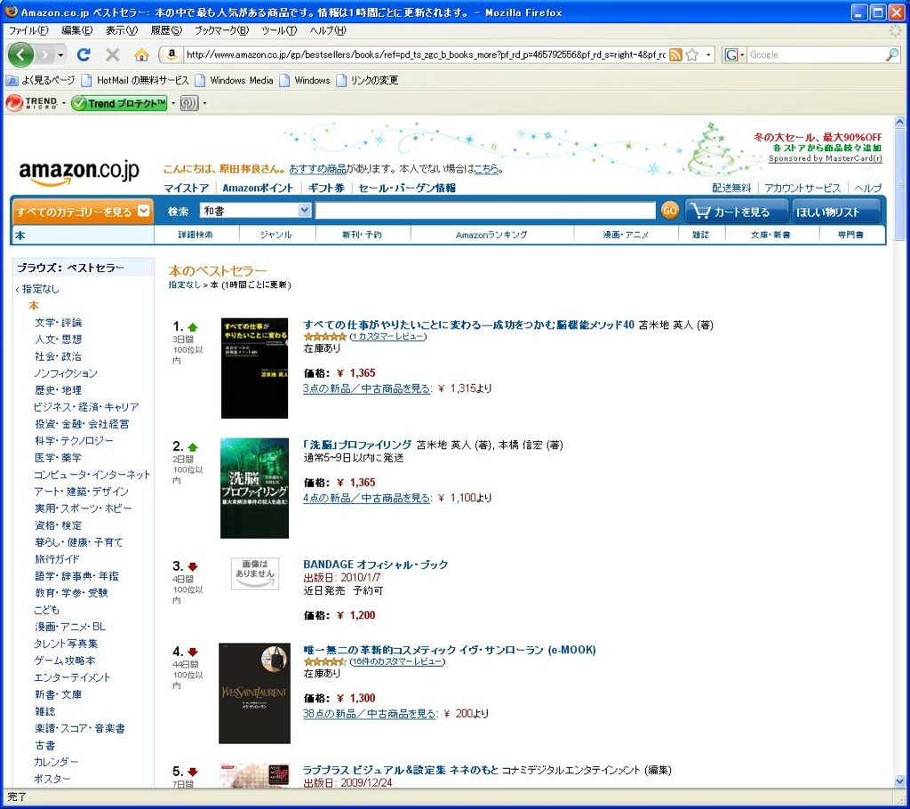Open the Google search engine selector dropdown

click(x=742, y=54)
